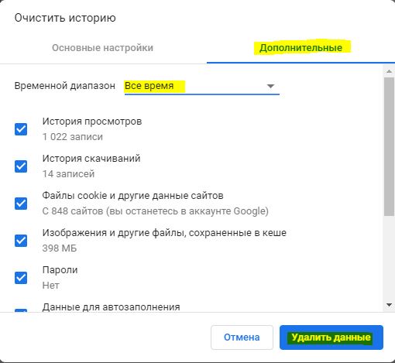Toggle Данные для автозаполнения checkbox

coord(21,310)
